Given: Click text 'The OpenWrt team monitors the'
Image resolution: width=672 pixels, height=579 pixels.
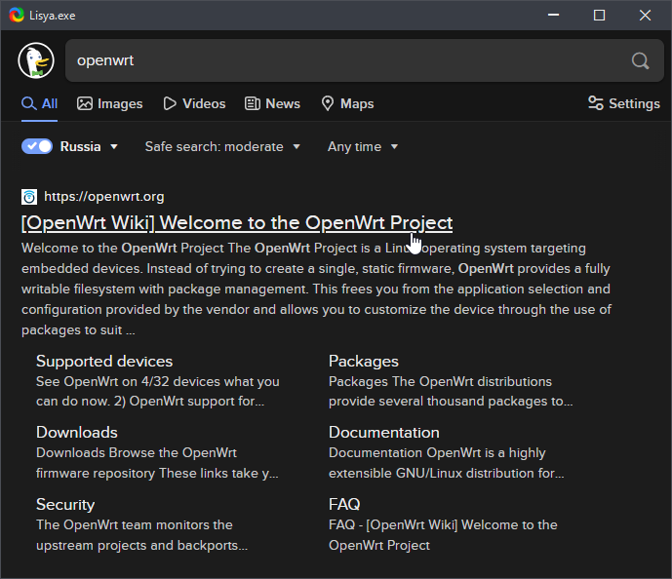Looking at the screenshot, I should [x=135, y=524].
